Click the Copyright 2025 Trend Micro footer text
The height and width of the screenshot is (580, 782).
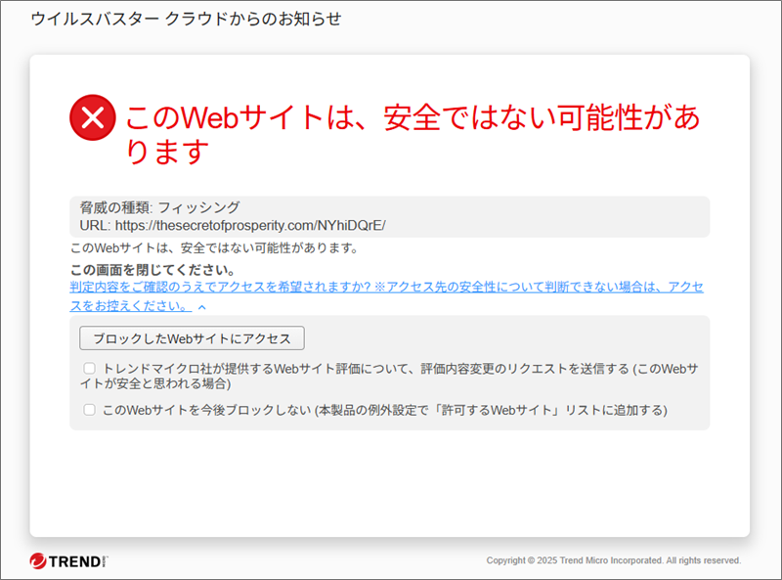pos(614,560)
